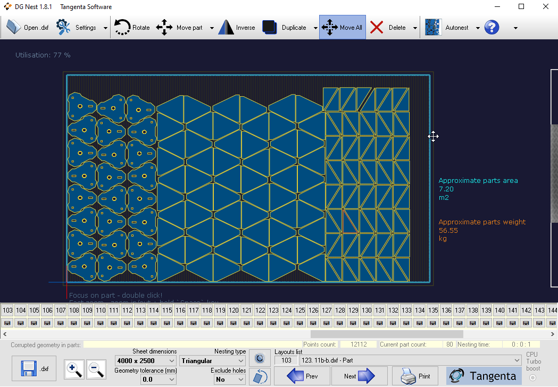This screenshot has width=558, height=387.
Task: Open a .dxf file
Action: 25,27
